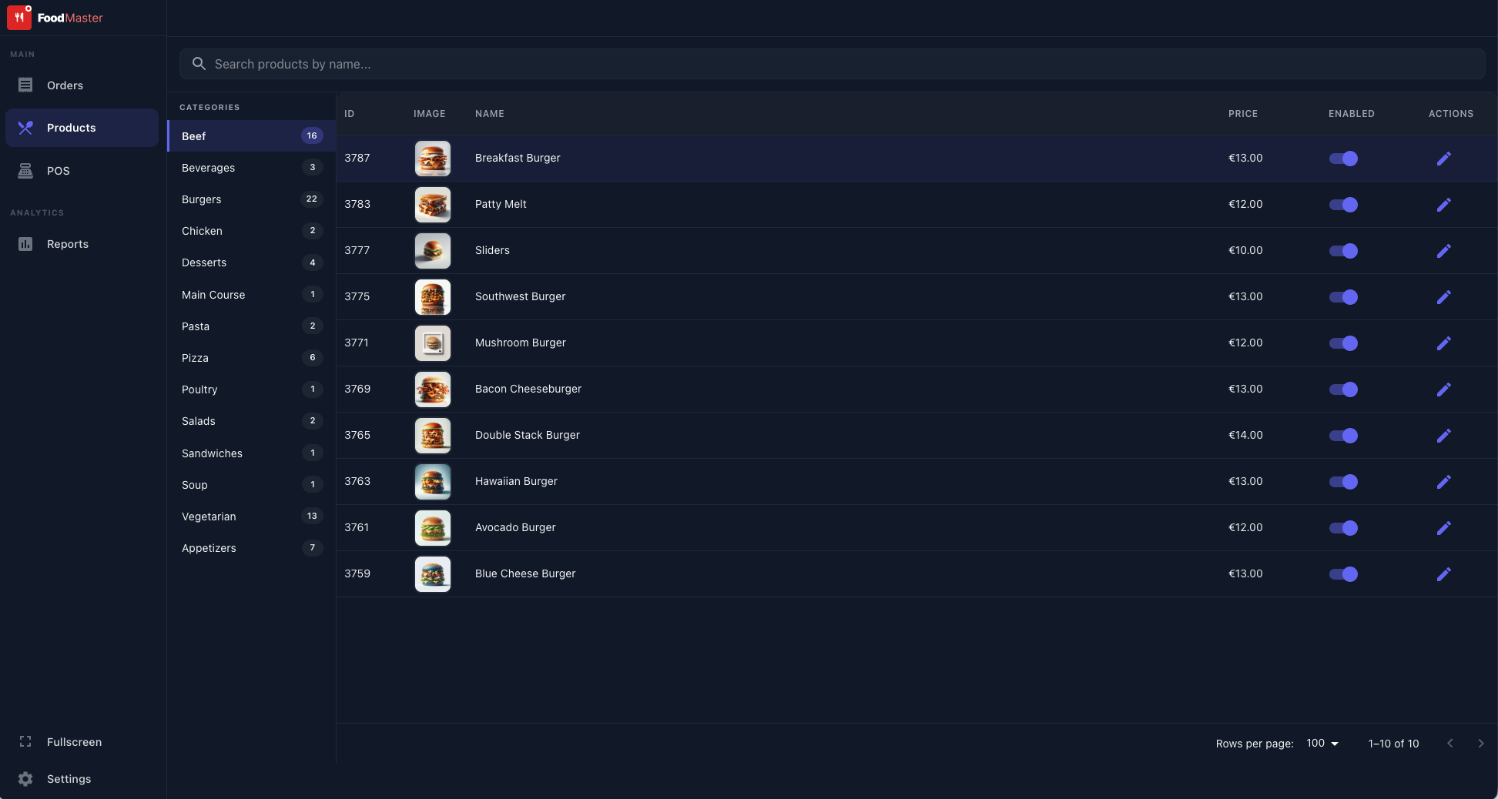Click the Fullscreen expand icon
The image size is (1498, 799).
(x=25, y=741)
